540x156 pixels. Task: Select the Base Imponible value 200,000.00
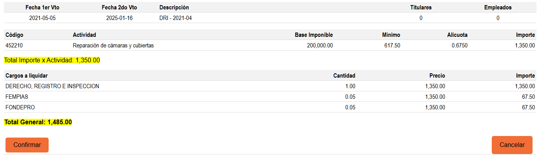pyautogui.click(x=320, y=45)
